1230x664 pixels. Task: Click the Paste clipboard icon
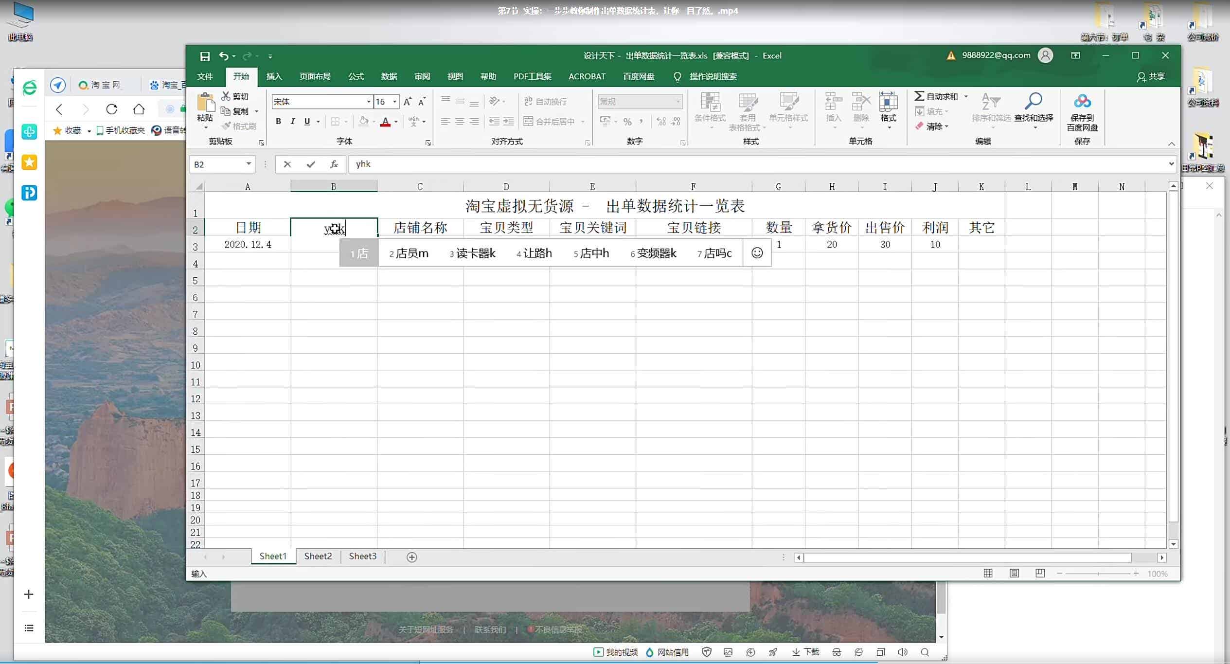[205, 103]
